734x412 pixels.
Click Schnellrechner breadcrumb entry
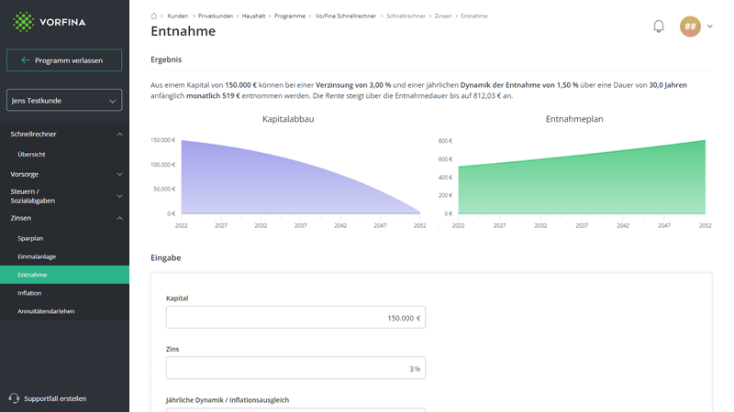coord(406,16)
